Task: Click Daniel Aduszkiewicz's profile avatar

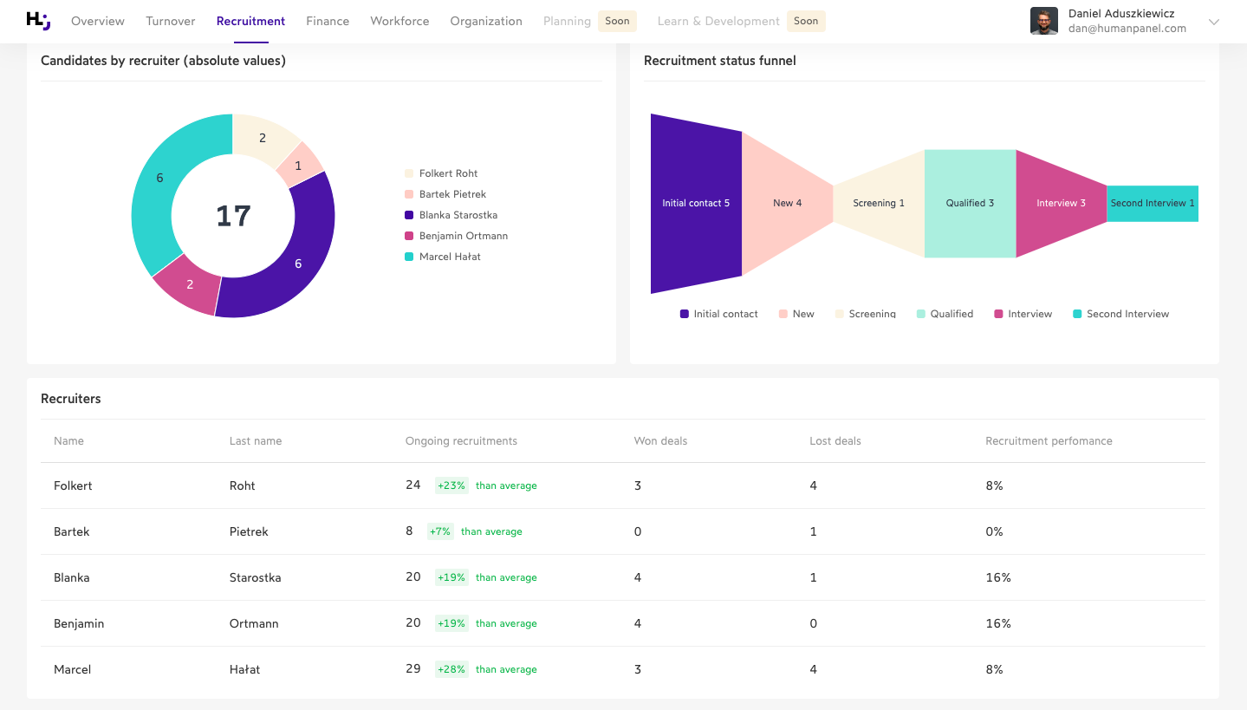Action: coord(1044,21)
